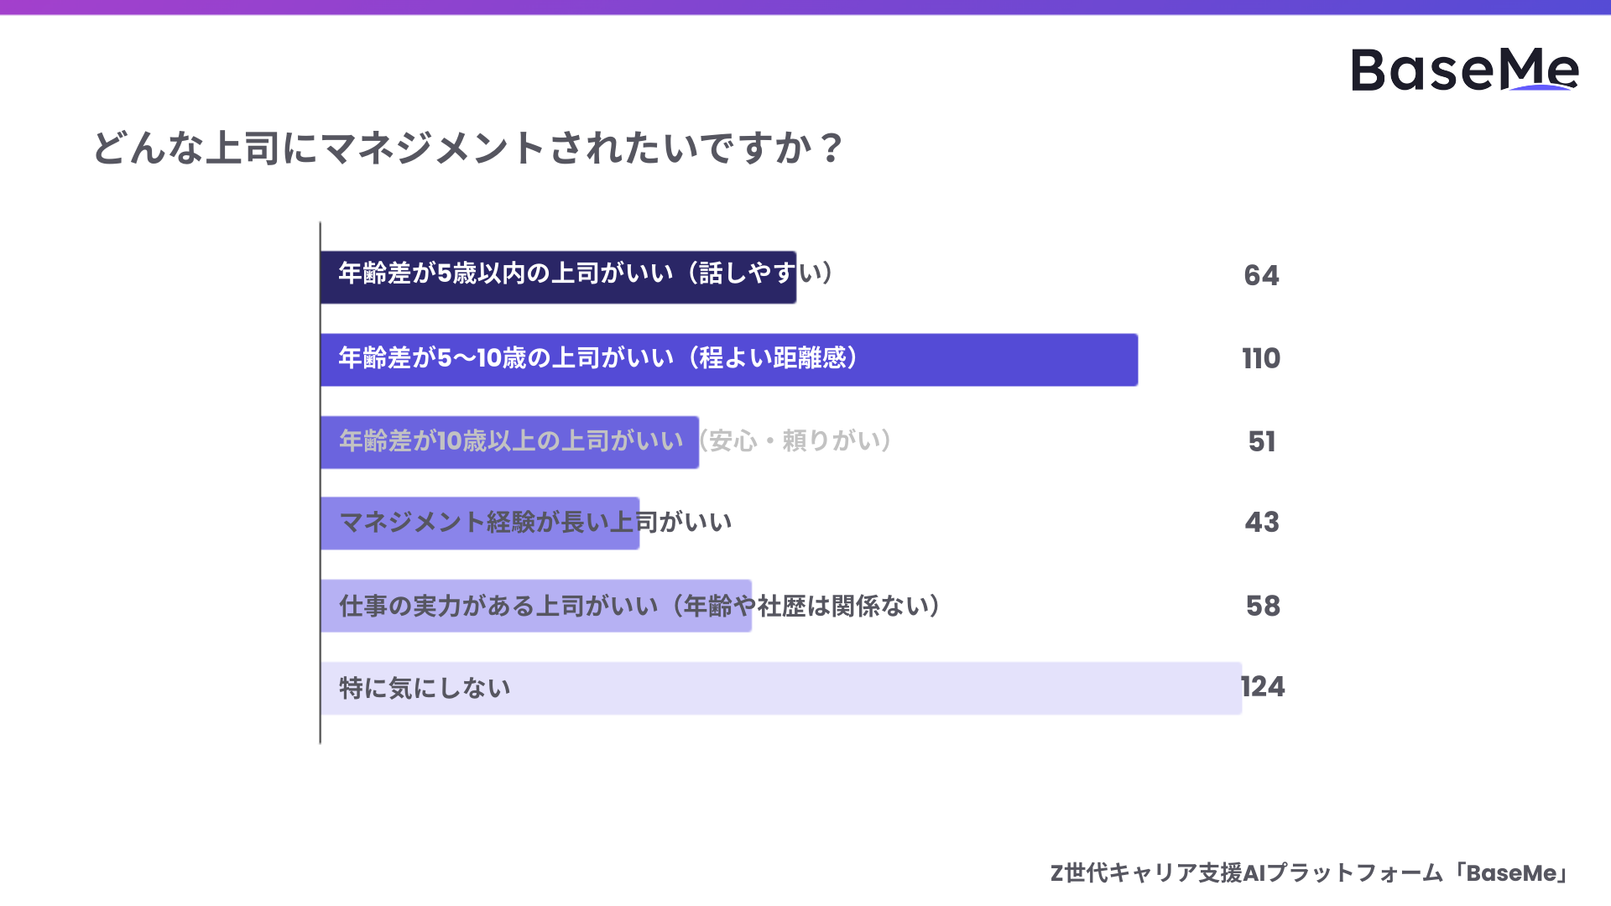The width and height of the screenshot is (1611, 906).
Task: Select the 年齢差が5〜10歳 bar
Action: [728, 360]
